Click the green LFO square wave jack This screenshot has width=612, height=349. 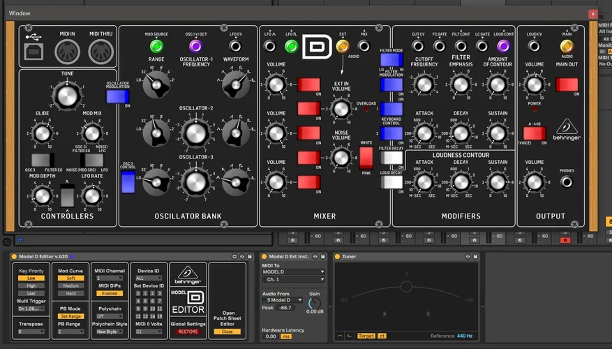(291, 46)
